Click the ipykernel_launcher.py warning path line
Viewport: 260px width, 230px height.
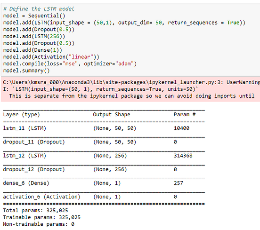pyautogui.click(x=131, y=82)
